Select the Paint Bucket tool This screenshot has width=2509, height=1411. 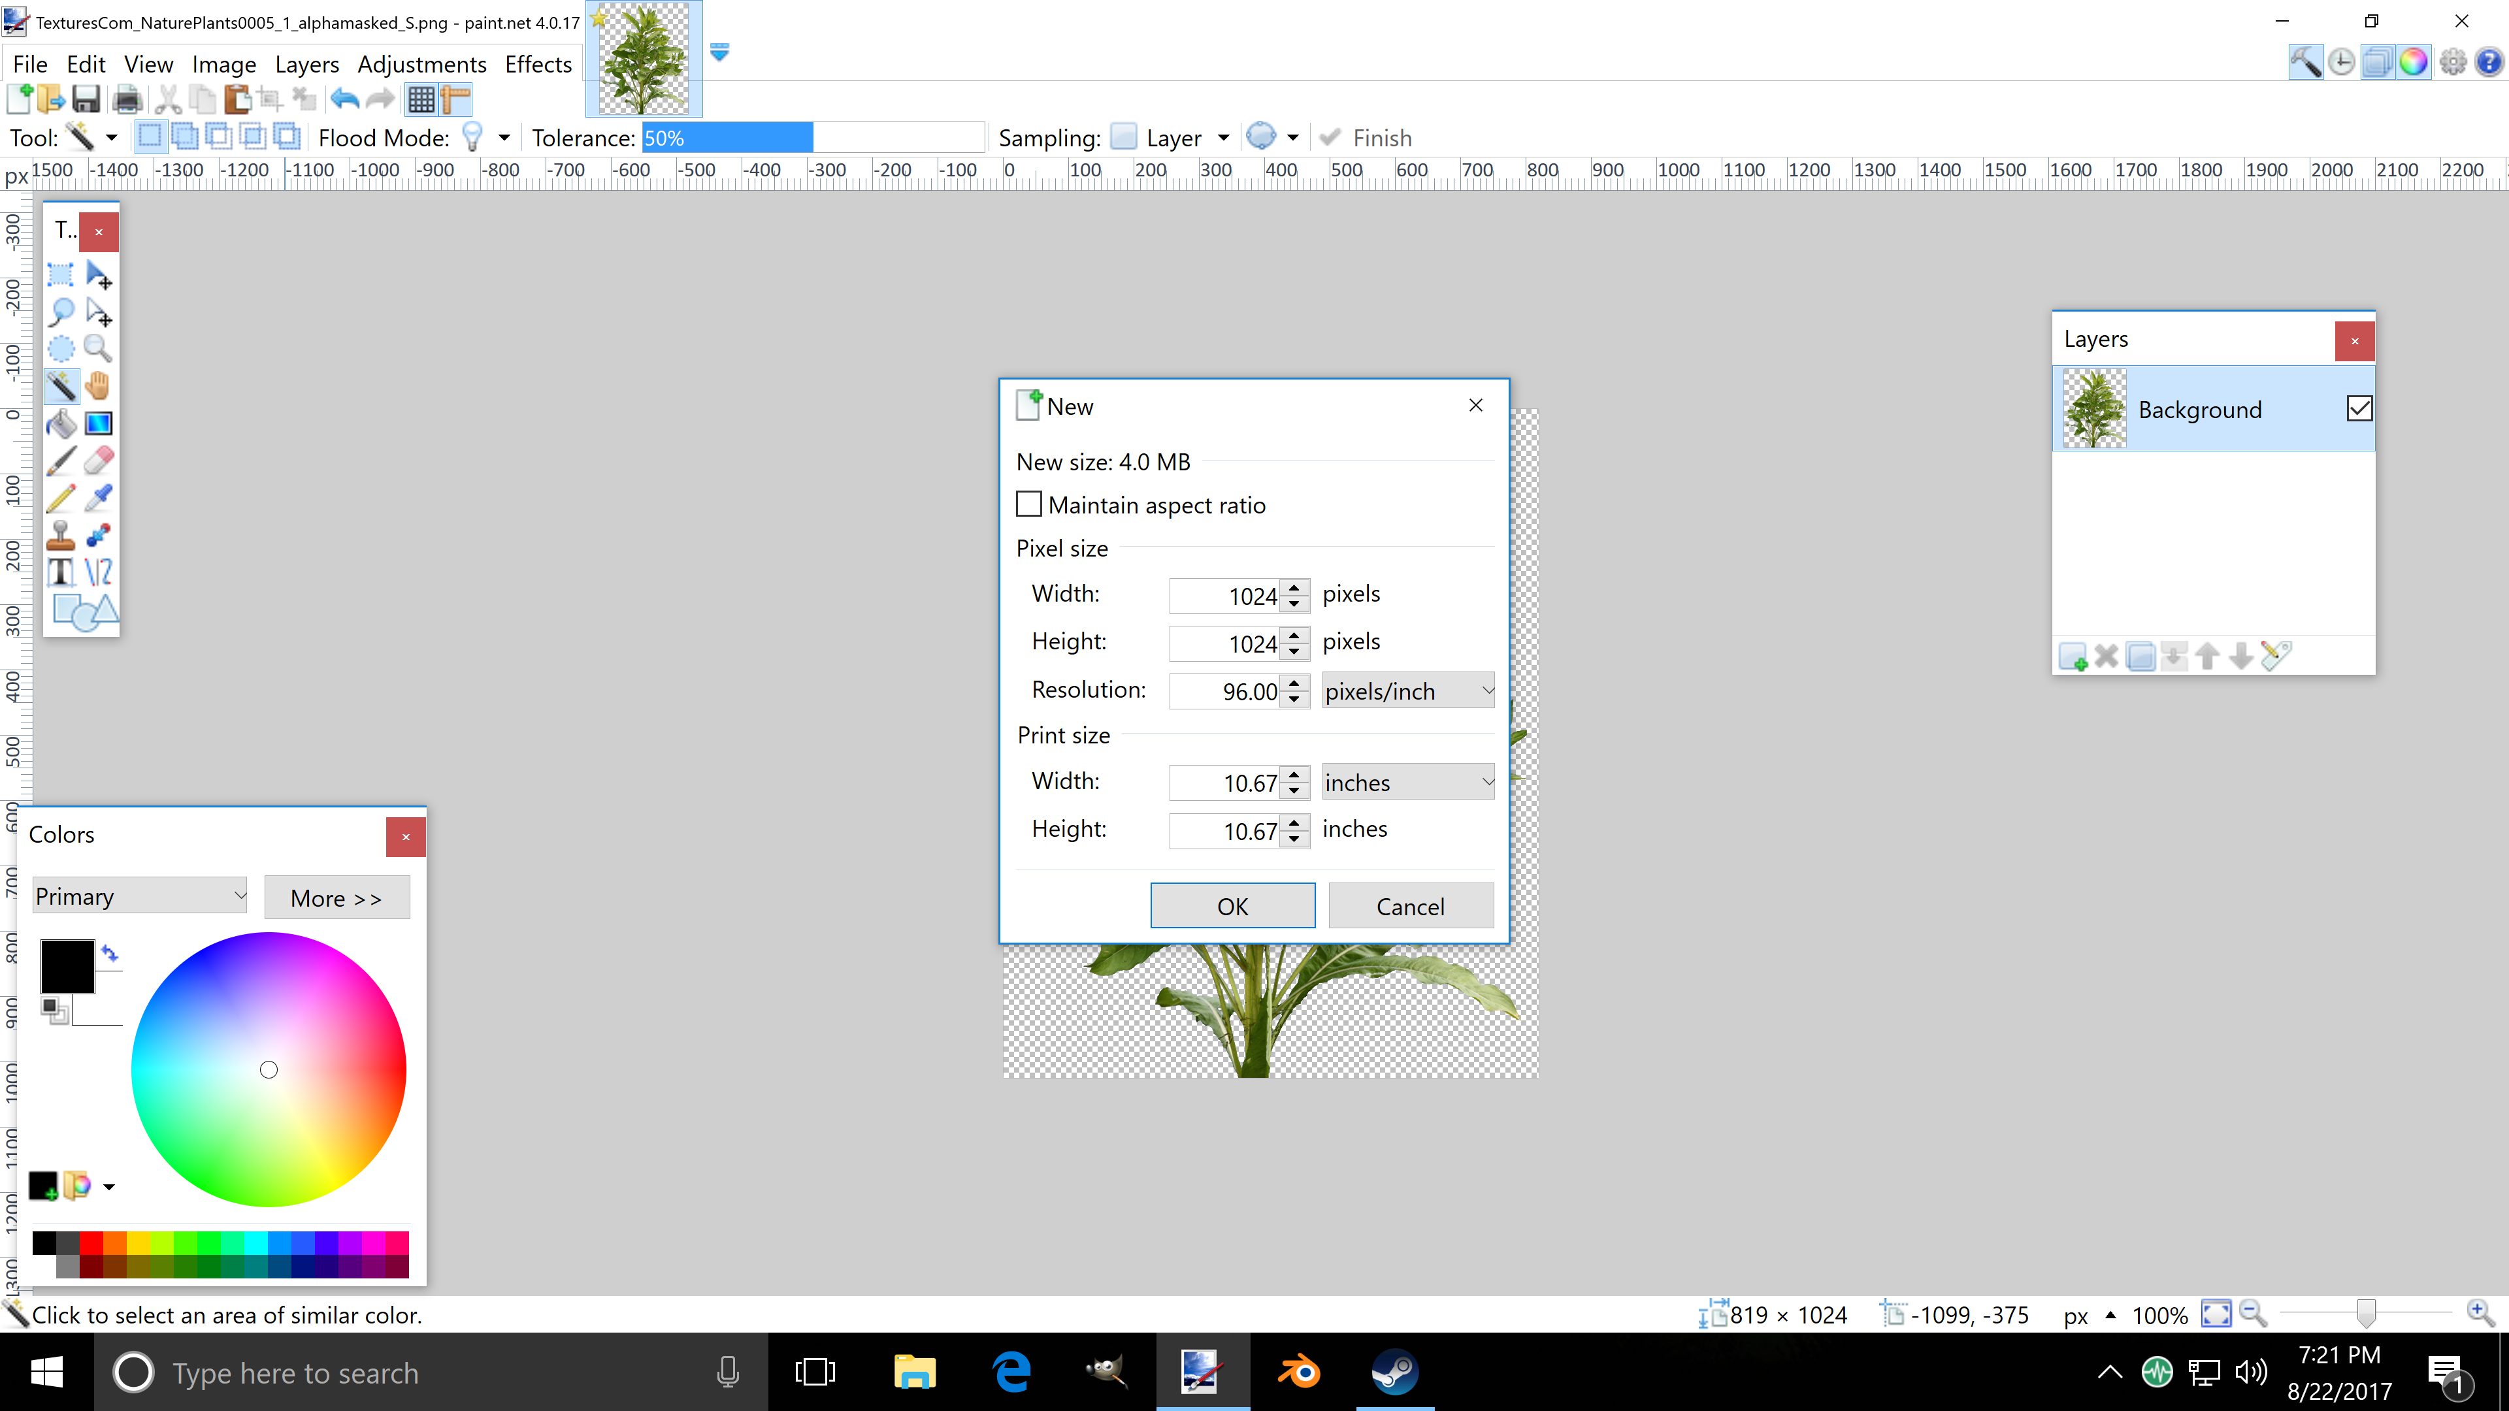point(60,423)
